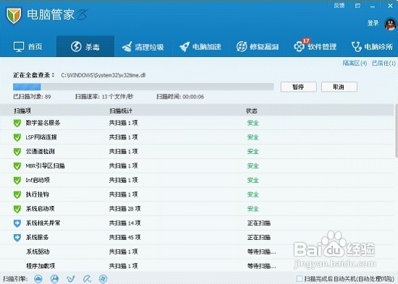
Task: Click the green shield for 系统启动项
Action: (17, 209)
